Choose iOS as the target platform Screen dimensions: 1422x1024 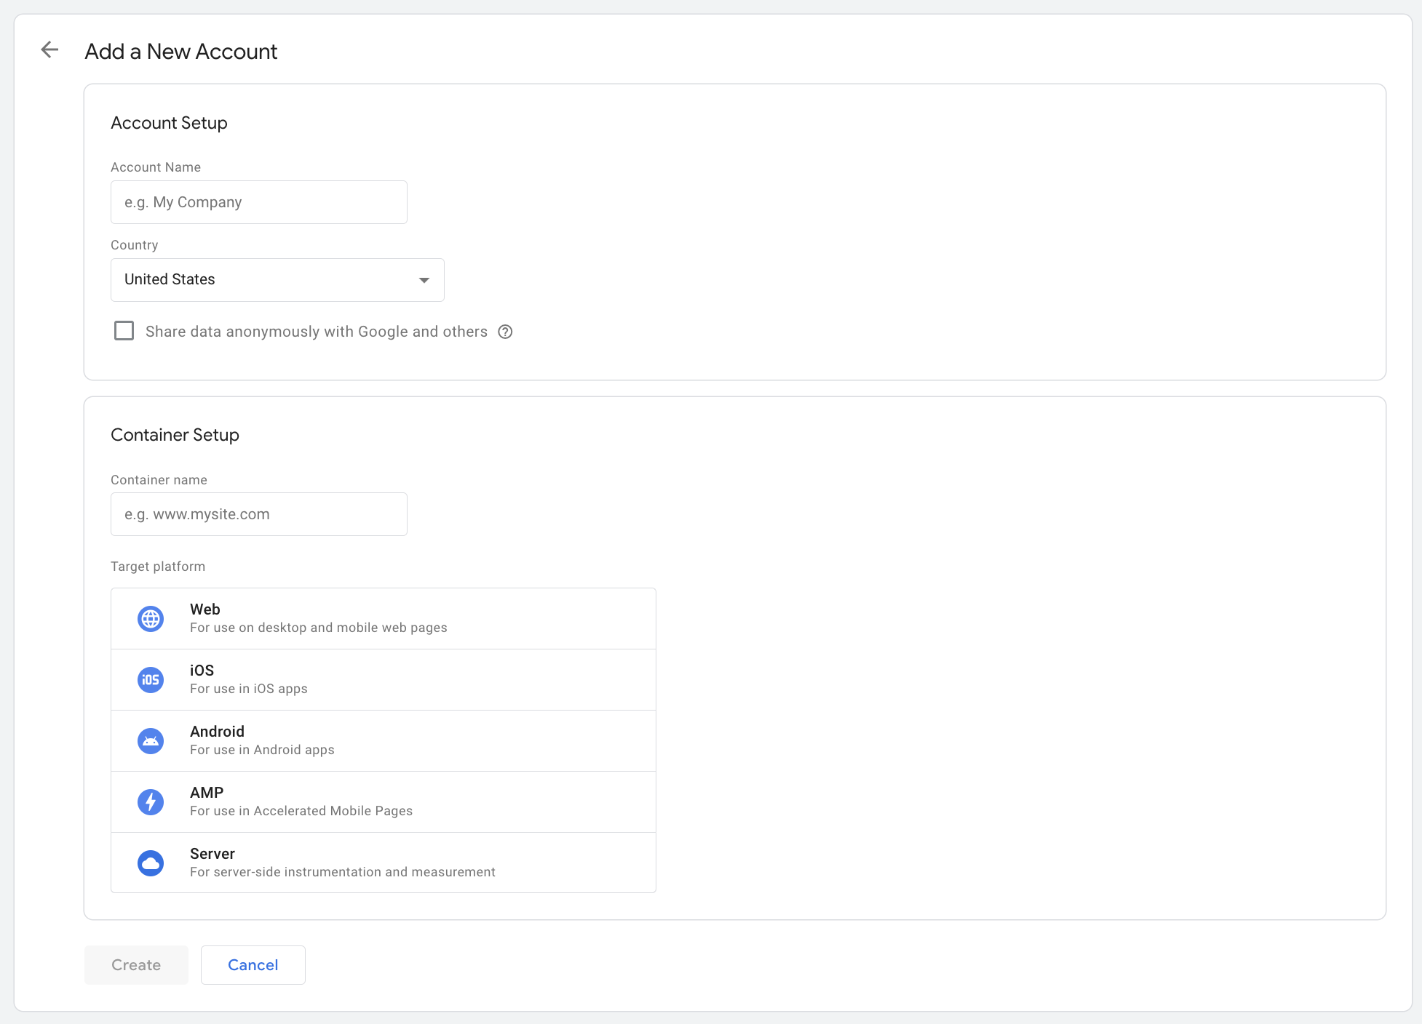click(384, 680)
